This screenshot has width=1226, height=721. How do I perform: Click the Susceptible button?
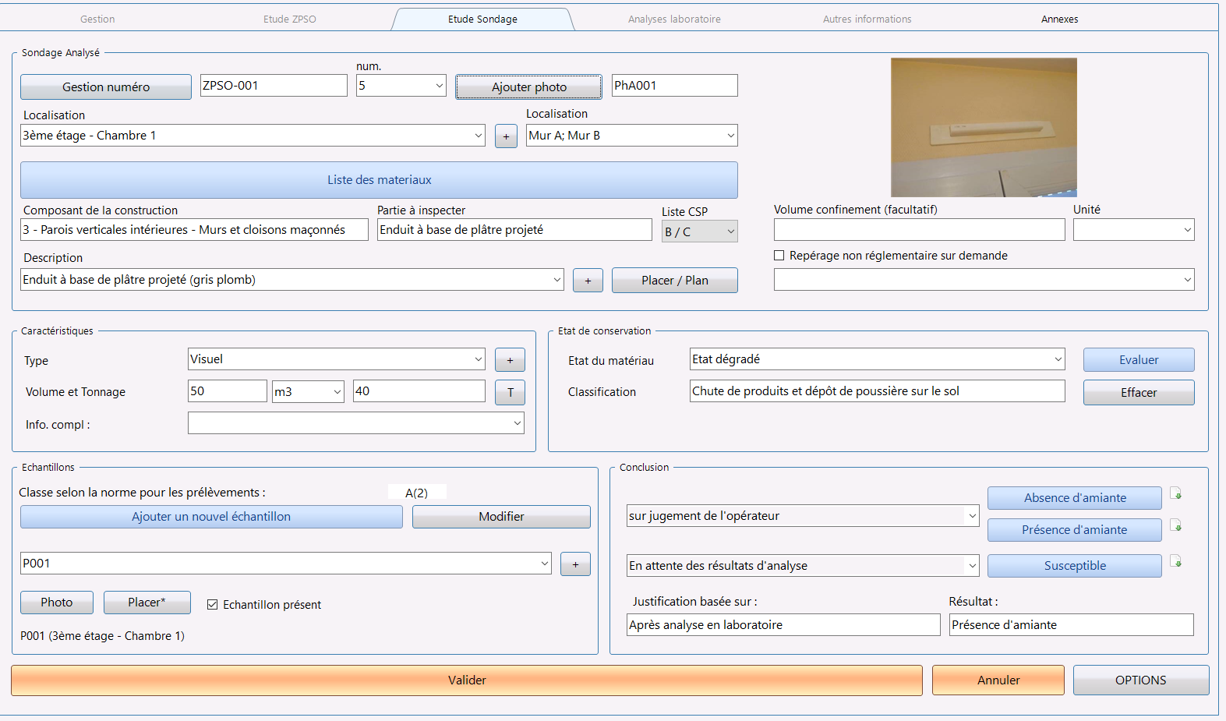(x=1075, y=566)
